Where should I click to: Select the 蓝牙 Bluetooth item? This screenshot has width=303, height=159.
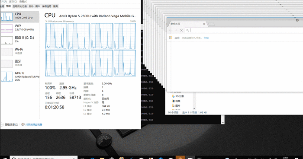(x=19, y=64)
